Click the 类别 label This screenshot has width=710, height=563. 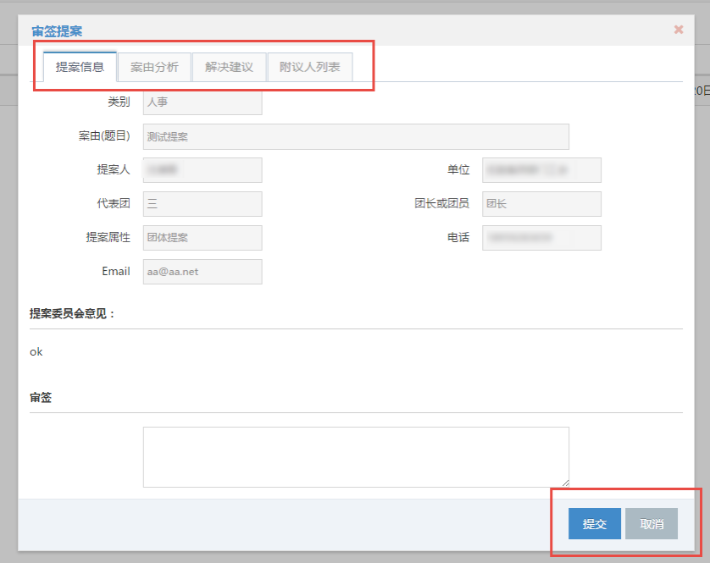(119, 102)
